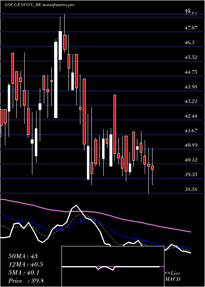Click the last red candlestick on the right
Image resolution: width=205 pixels, height=287 pixels.
coord(153,168)
